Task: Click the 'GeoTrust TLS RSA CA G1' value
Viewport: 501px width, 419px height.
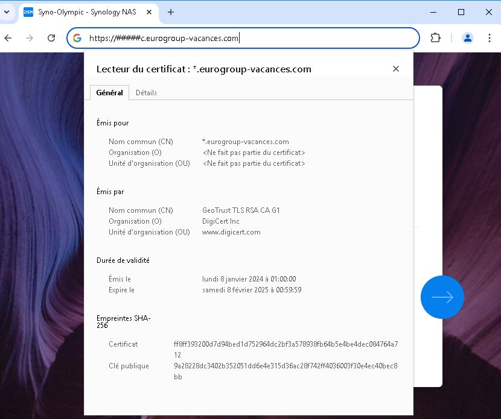Action: coord(241,210)
